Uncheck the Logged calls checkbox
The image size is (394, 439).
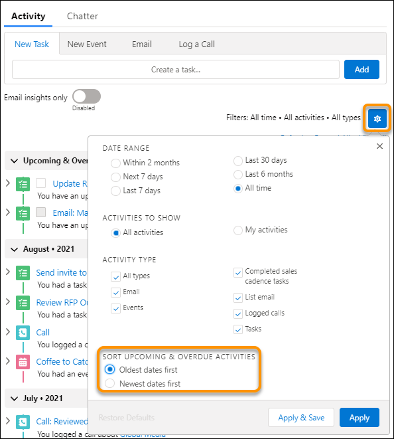[x=238, y=314]
